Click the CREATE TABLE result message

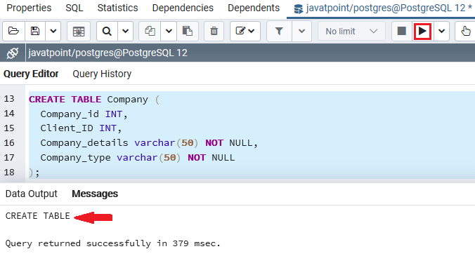[37, 216]
